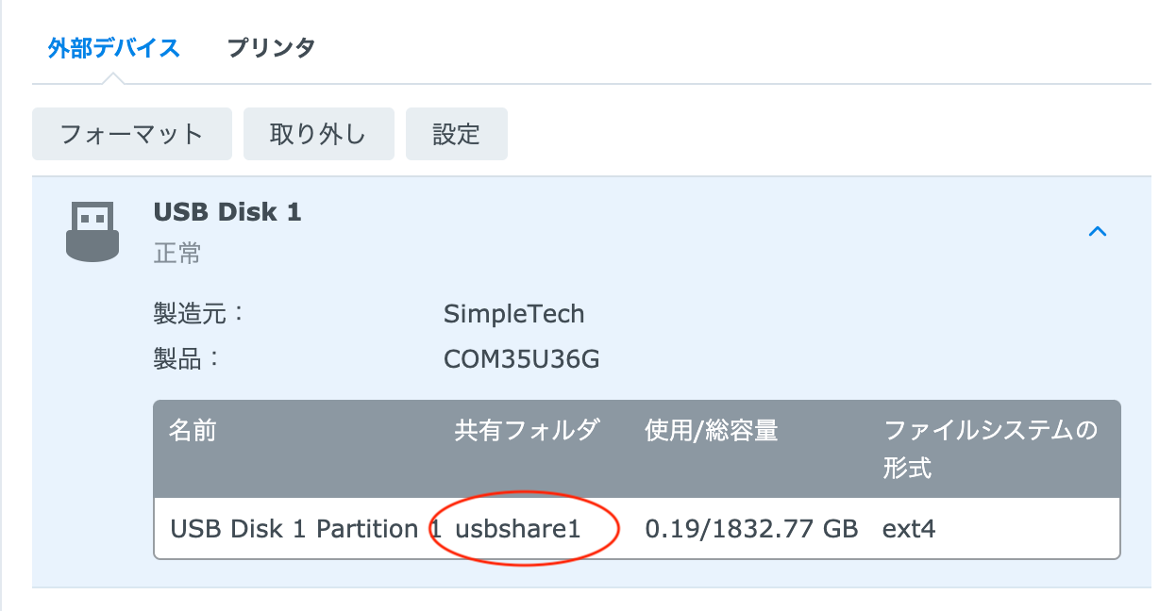1176x611 pixels.
Task: Select the USB Disk 1 Partition 1 row
Action: click(x=637, y=528)
